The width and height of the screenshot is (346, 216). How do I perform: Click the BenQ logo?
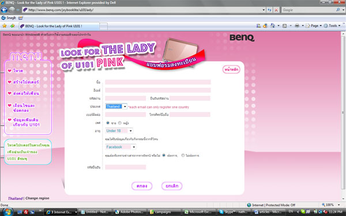click(x=242, y=37)
